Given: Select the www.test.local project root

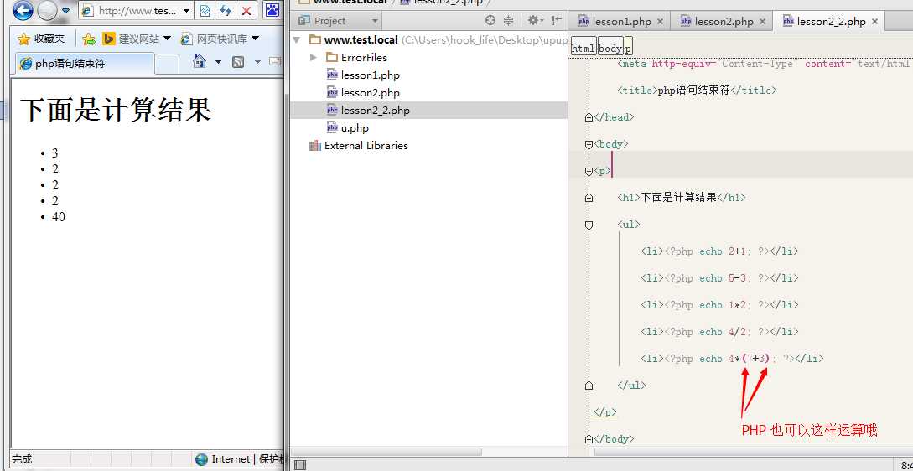Looking at the screenshot, I should [x=361, y=40].
